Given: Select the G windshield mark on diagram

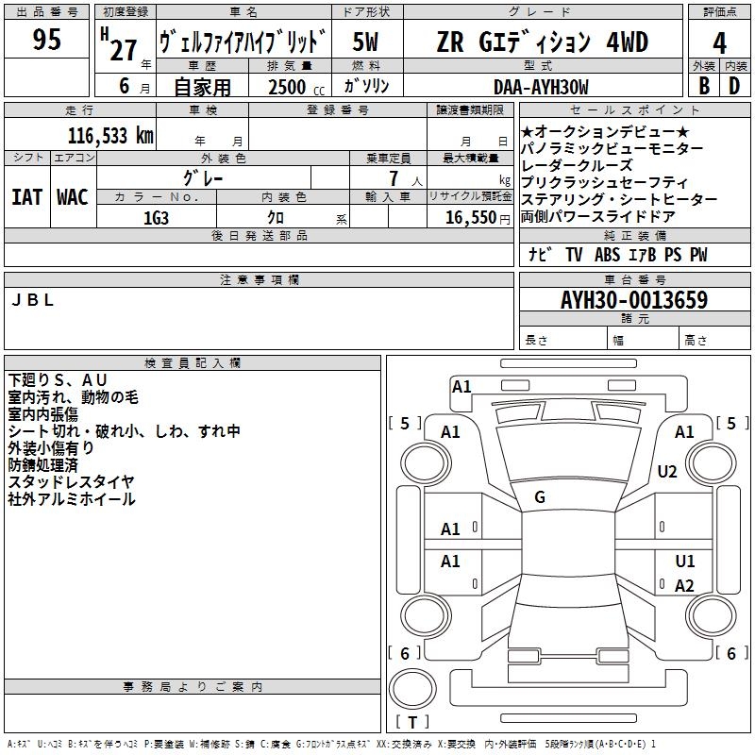Looking at the screenshot, I should pyautogui.click(x=540, y=497).
